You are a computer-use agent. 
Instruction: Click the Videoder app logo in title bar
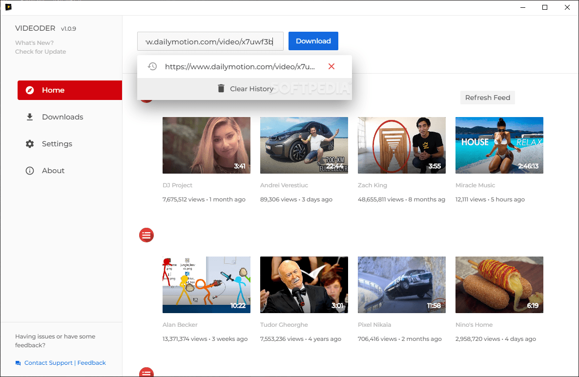point(8,7)
